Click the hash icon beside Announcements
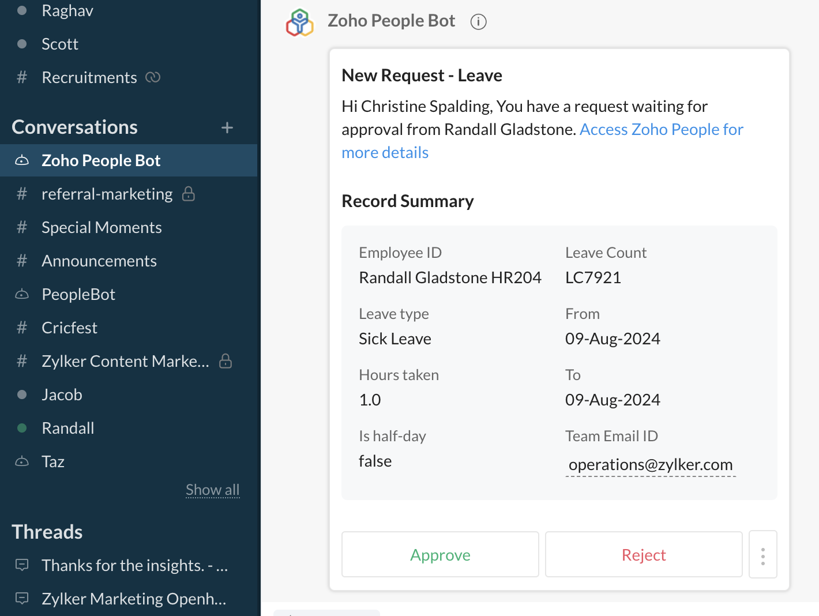The image size is (819, 616). click(22, 261)
